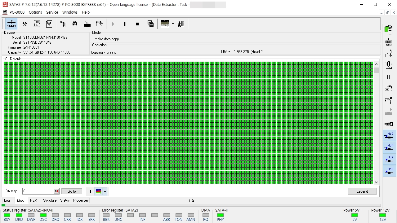Open the Legend button

click(362, 191)
